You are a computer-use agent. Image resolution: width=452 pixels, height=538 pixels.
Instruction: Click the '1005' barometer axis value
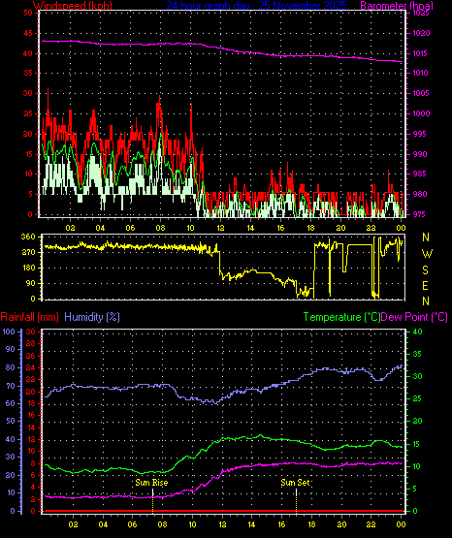click(x=420, y=93)
